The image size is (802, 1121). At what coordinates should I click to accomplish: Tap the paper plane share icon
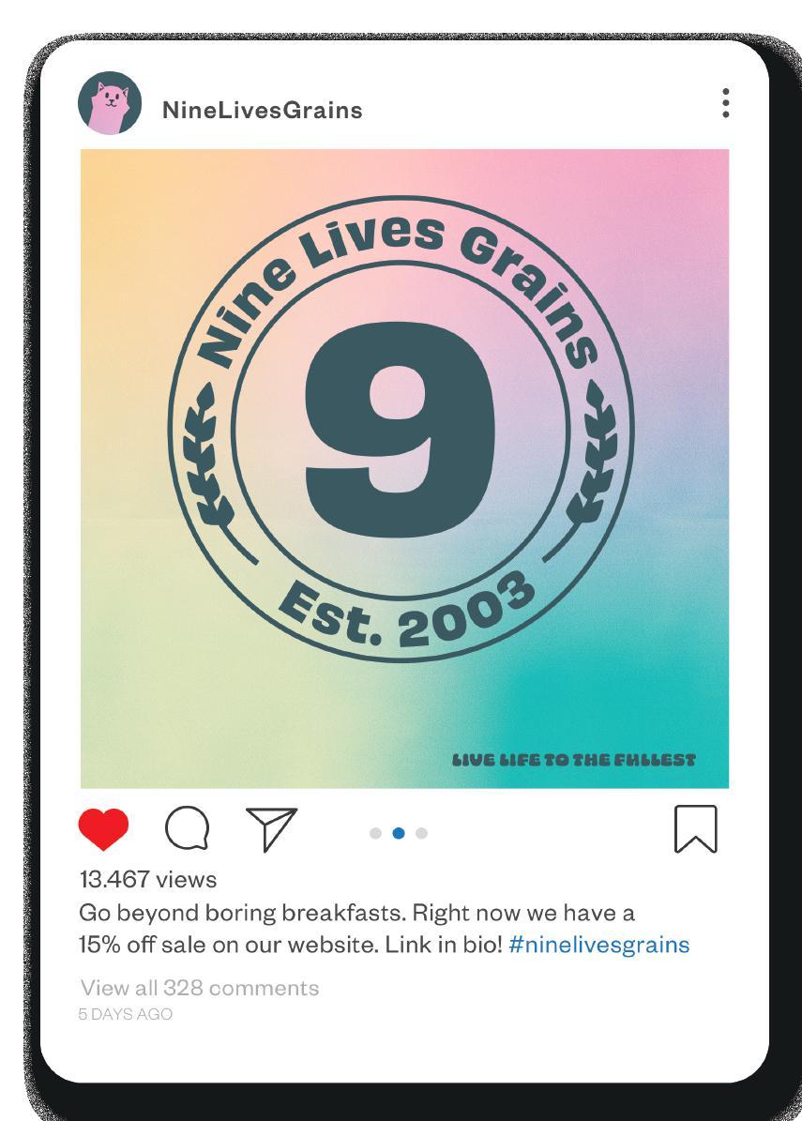[271, 828]
